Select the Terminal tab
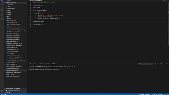This screenshot has width=169, height=95. pos(54,64)
